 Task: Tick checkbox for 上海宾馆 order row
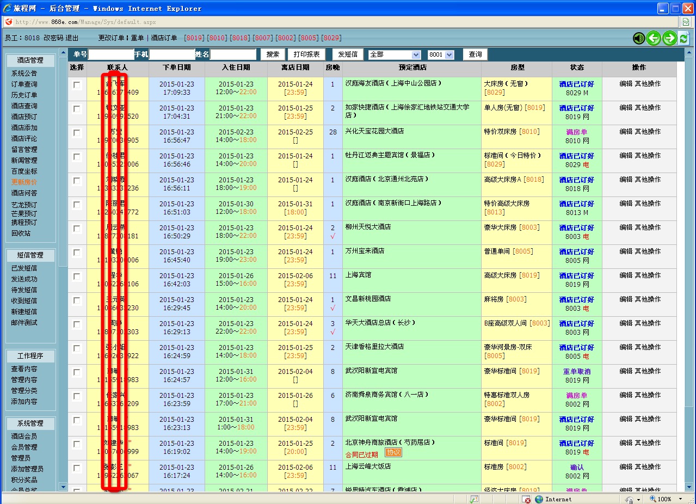(77, 277)
